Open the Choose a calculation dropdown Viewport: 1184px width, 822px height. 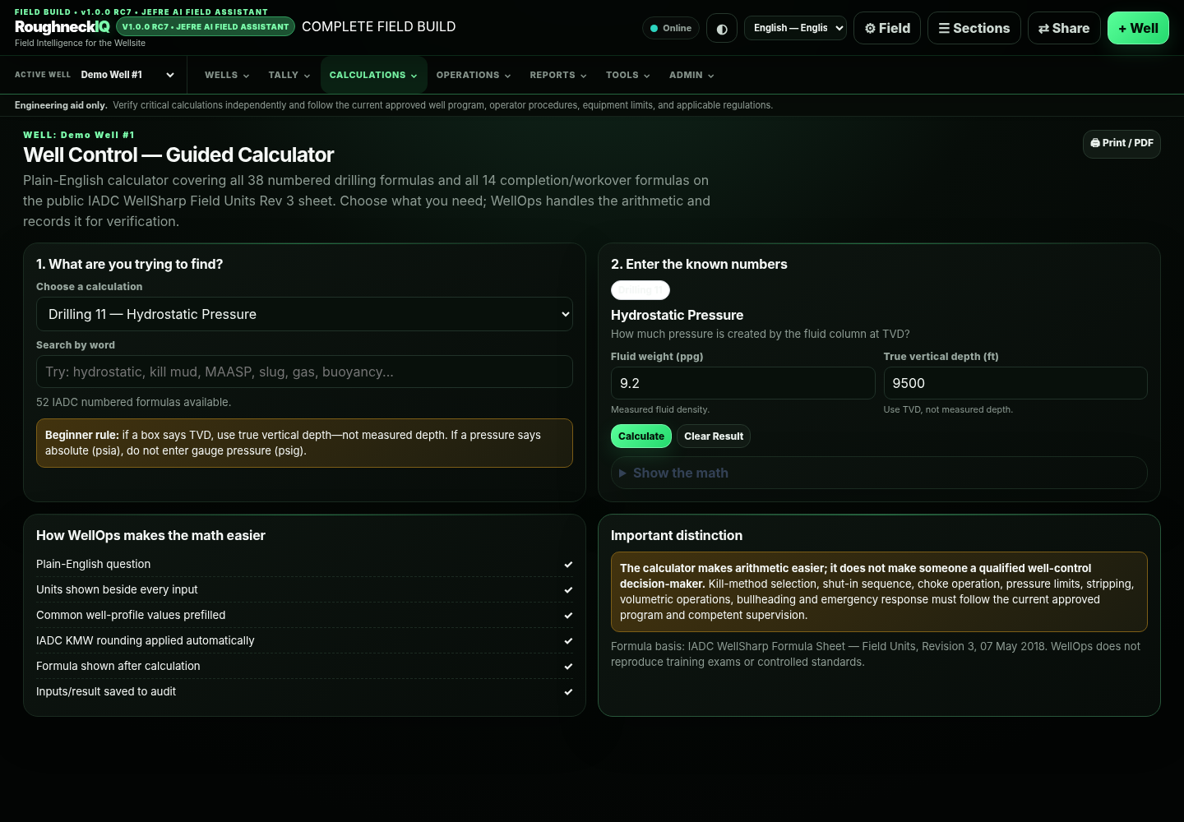click(304, 314)
